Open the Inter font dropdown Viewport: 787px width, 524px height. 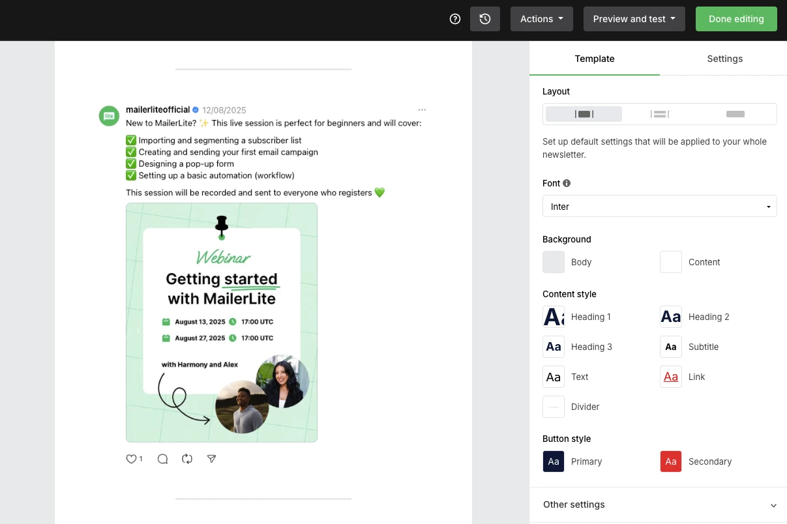660,207
